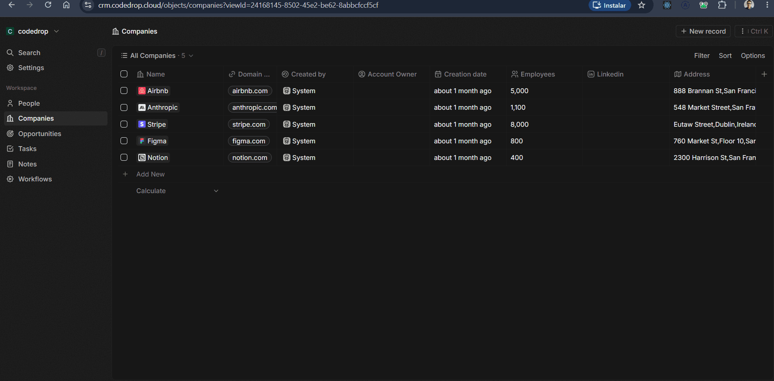774x381 pixels.
Task: Open Notes in the sidebar
Action: (x=56, y=164)
